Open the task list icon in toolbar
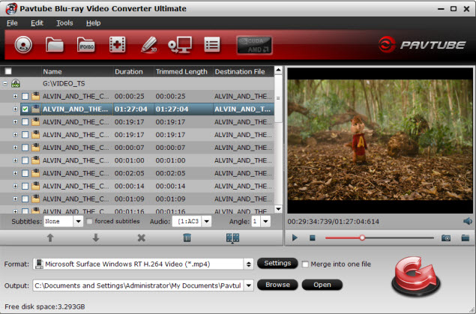 point(212,45)
